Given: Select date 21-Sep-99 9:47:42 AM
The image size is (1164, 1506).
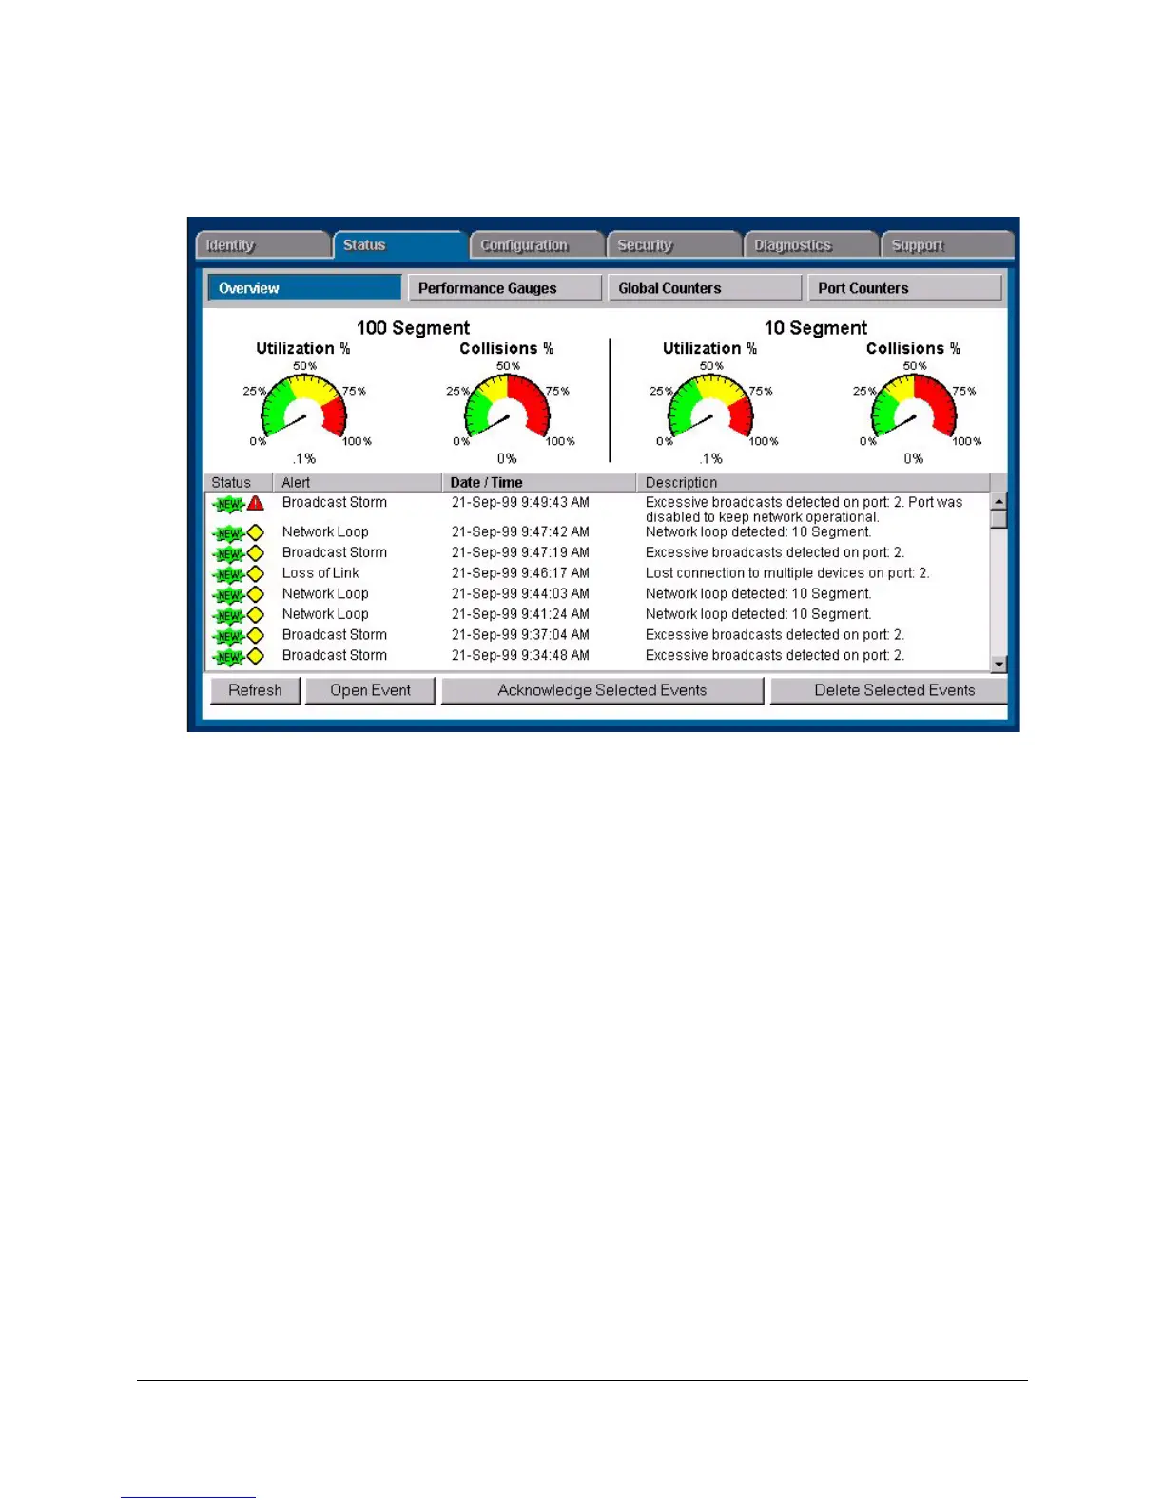Looking at the screenshot, I should [520, 532].
